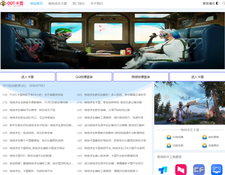Go to 绝地求生卡盟 in the top navigation

pos(58,4)
